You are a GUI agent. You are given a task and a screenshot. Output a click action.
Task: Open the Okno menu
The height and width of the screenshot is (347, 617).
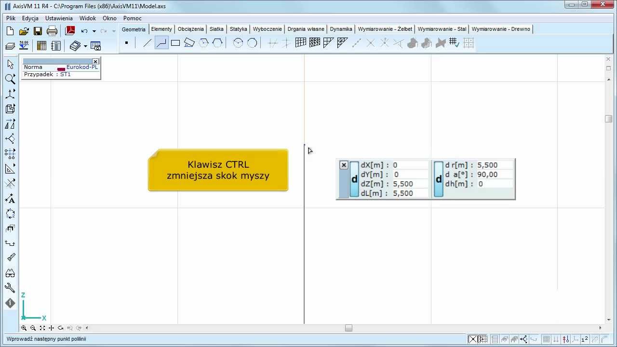tap(109, 18)
